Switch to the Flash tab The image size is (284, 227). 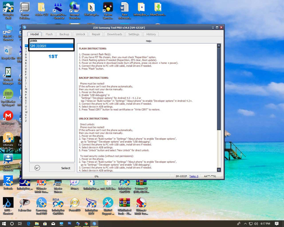(49, 34)
